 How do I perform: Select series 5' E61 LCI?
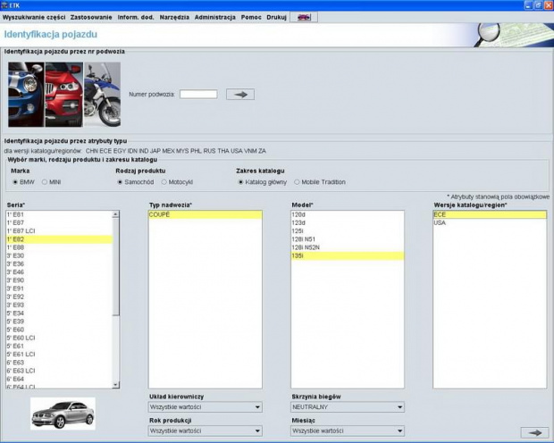point(59,355)
